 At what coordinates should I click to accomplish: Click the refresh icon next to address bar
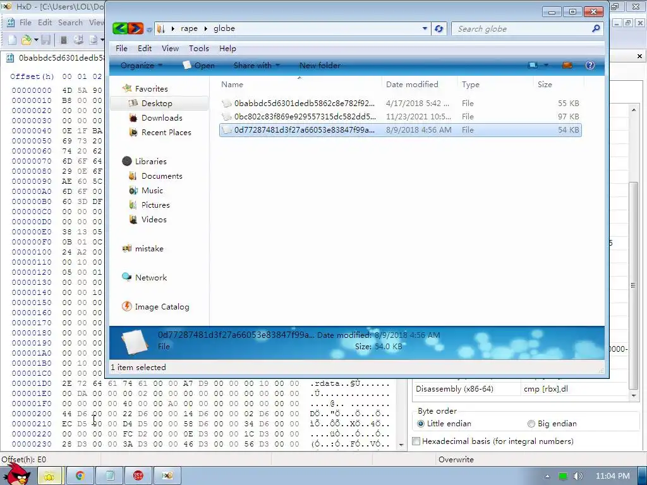coord(439,28)
